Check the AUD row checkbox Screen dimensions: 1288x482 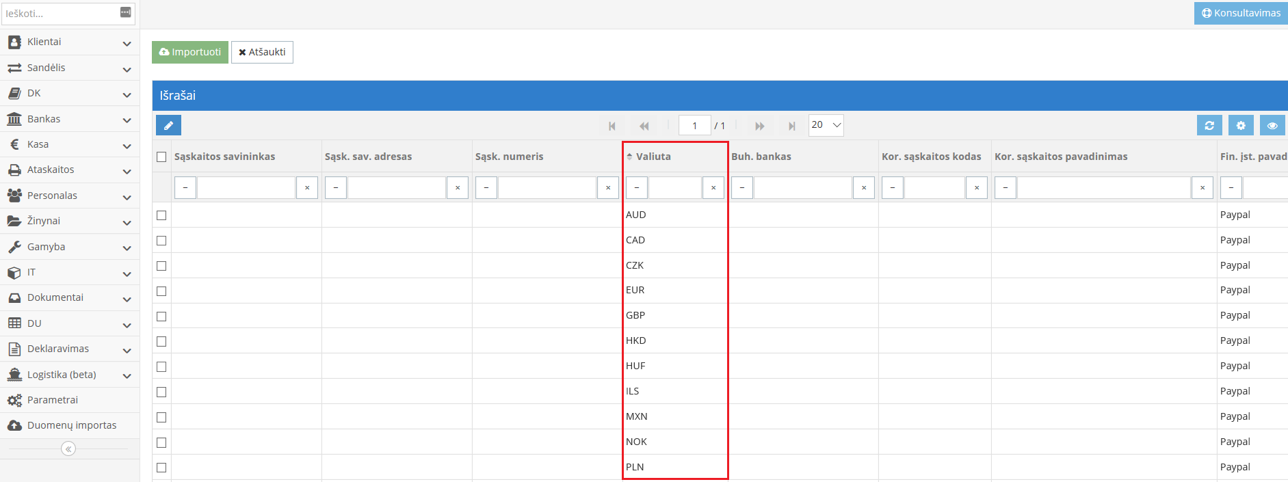pos(161,215)
